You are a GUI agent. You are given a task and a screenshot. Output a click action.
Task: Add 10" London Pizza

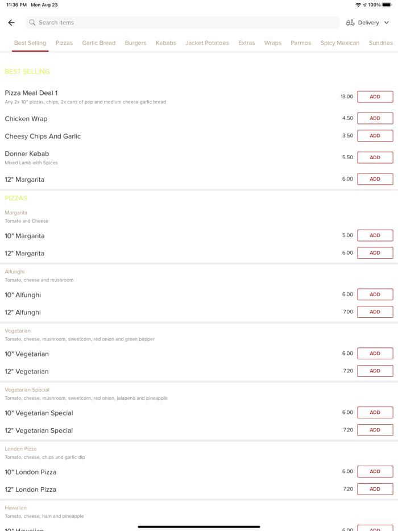point(375,471)
